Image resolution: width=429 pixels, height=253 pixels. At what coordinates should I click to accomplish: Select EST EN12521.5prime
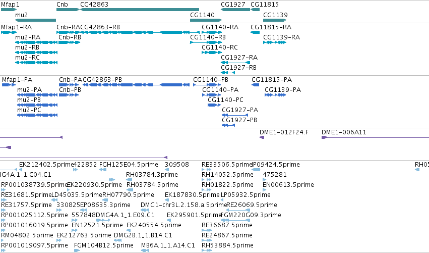tap(75, 230)
